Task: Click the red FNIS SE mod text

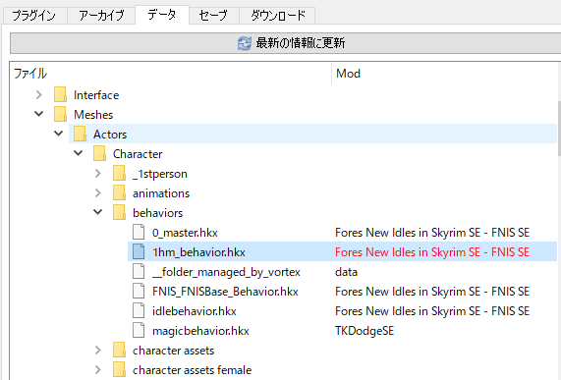Action: [x=432, y=252]
